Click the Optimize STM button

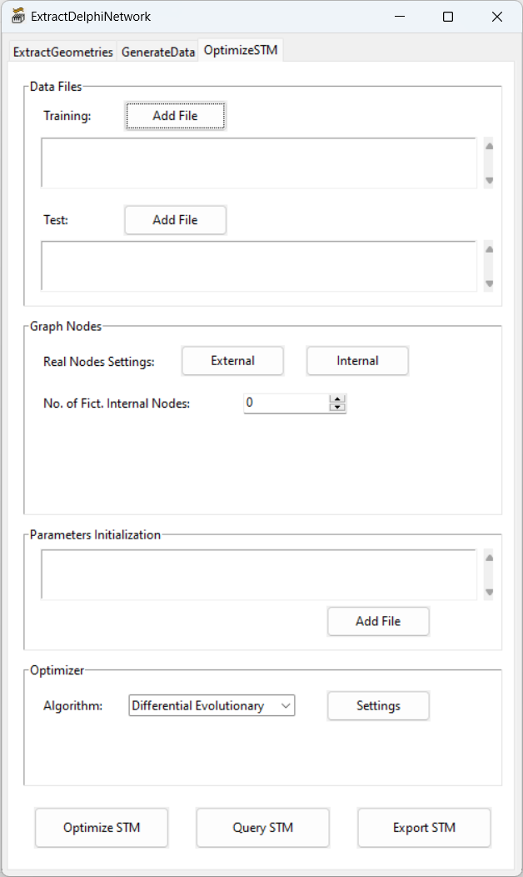[101, 827]
